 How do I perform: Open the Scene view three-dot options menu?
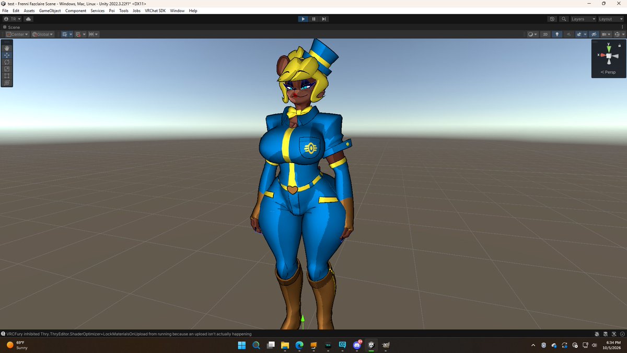tap(623, 27)
